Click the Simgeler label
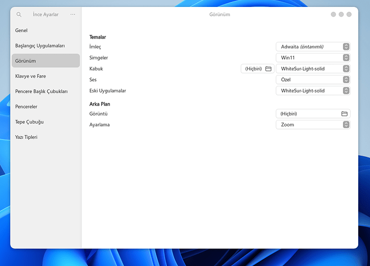Viewport: 370px width, 266px height. click(x=99, y=58)
